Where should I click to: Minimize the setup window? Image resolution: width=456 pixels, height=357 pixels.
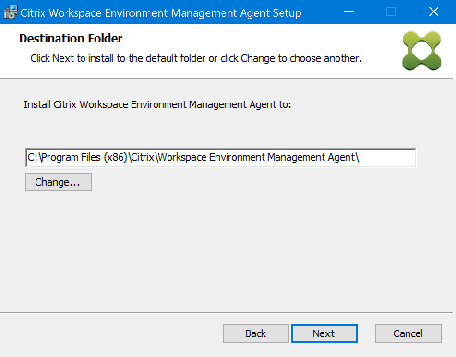pos(348,12)
